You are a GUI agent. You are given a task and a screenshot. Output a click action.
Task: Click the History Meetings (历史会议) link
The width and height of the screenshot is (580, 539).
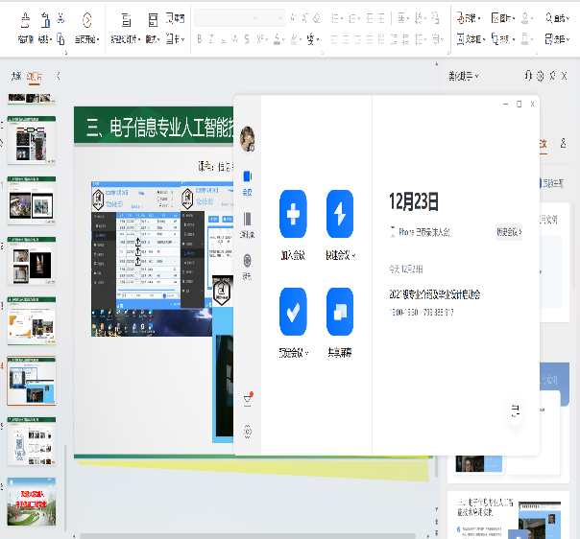(x=508, y=231)
